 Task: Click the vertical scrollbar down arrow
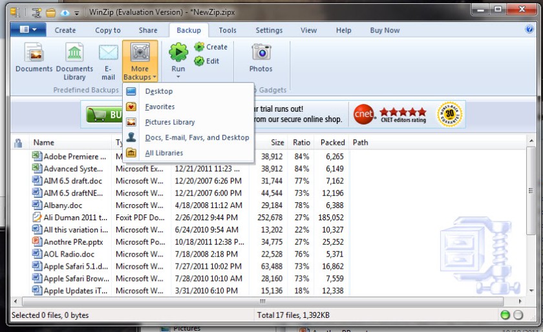[531, 291]
